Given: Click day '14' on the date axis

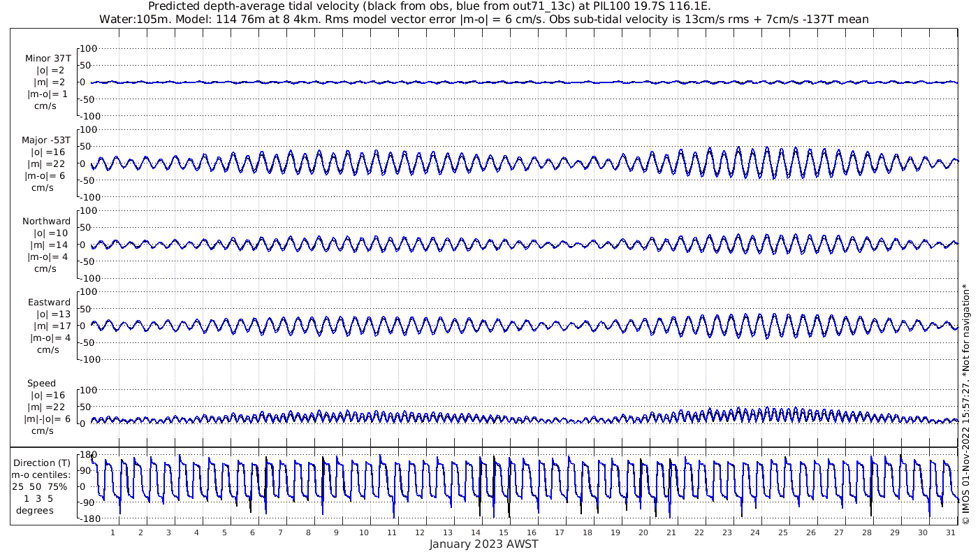Looking at the screenshot, I should click(x=476, y=532).
